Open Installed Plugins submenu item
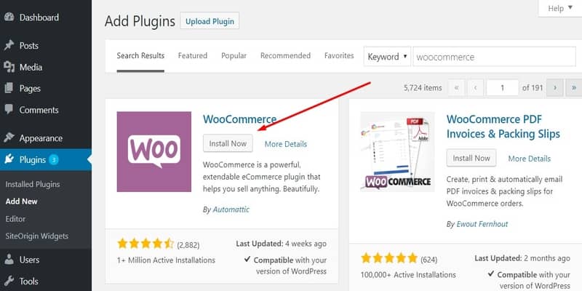 click(33, 185)
